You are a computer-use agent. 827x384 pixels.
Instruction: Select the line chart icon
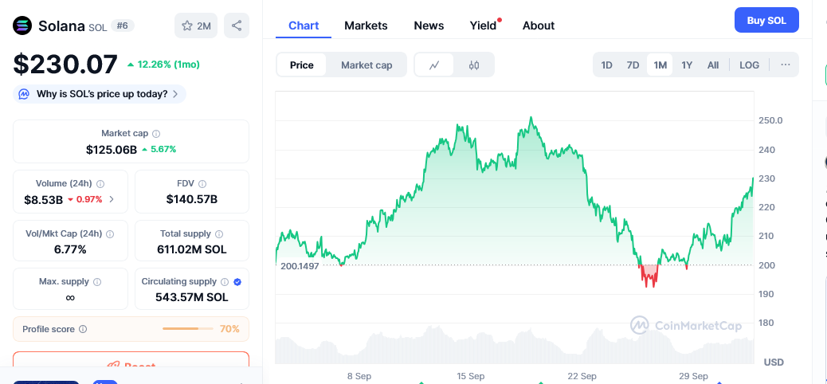tap(434, 65)
